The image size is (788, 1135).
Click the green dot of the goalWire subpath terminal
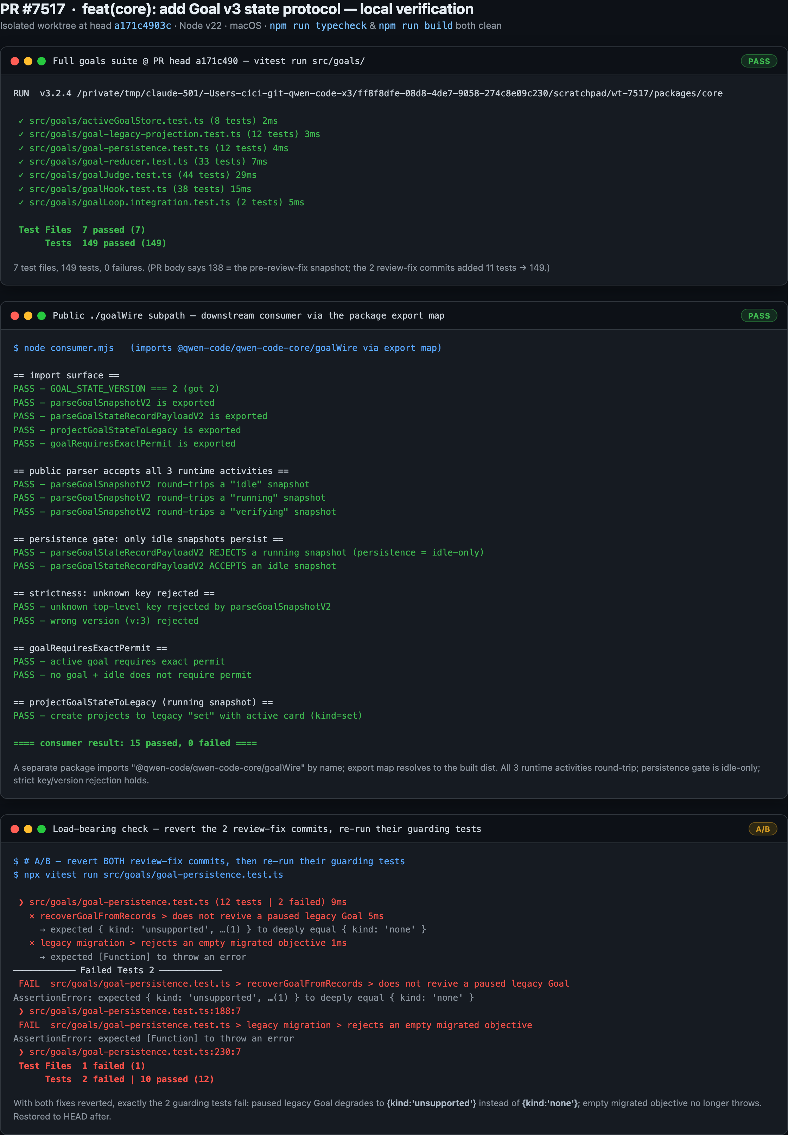(42, 316)
